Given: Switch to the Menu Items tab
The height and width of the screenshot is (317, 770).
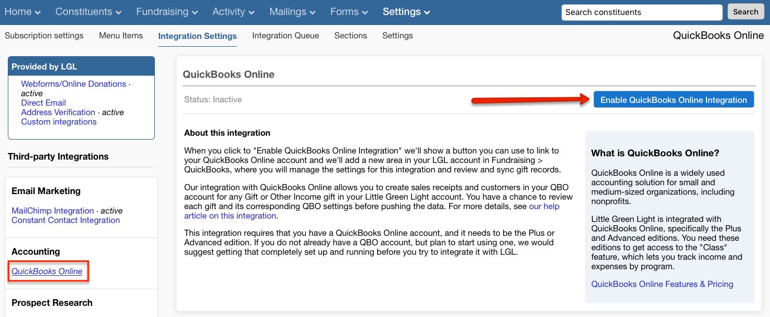Looking at the screenshot, I should [x=121, y=36].
